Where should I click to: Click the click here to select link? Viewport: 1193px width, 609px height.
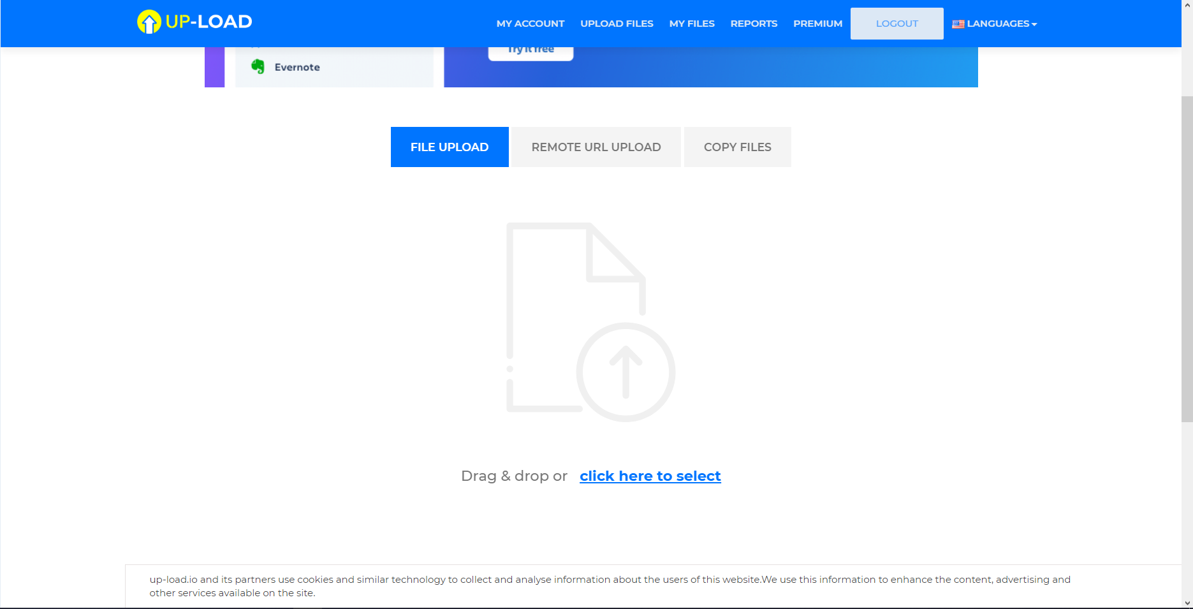(650, 476)
